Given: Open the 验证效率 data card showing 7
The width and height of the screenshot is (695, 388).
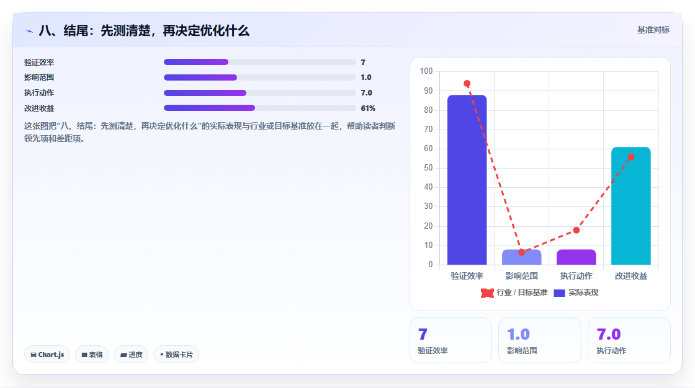Looking at the screenshot, I should pos(451,340).
